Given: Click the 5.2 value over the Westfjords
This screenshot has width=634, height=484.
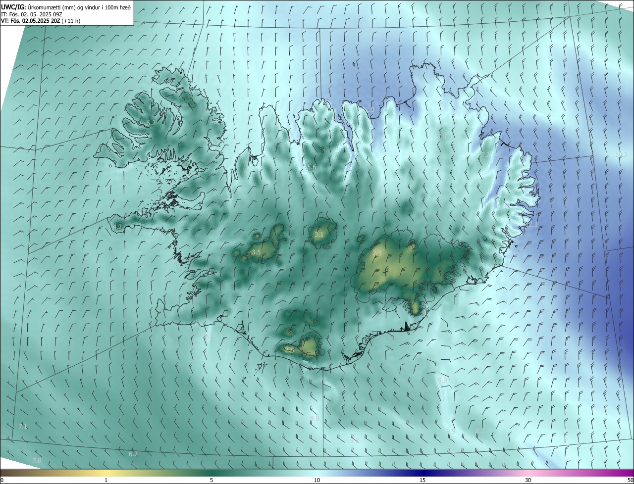Looking at the screenshot, I should click(x=152, y=123).
